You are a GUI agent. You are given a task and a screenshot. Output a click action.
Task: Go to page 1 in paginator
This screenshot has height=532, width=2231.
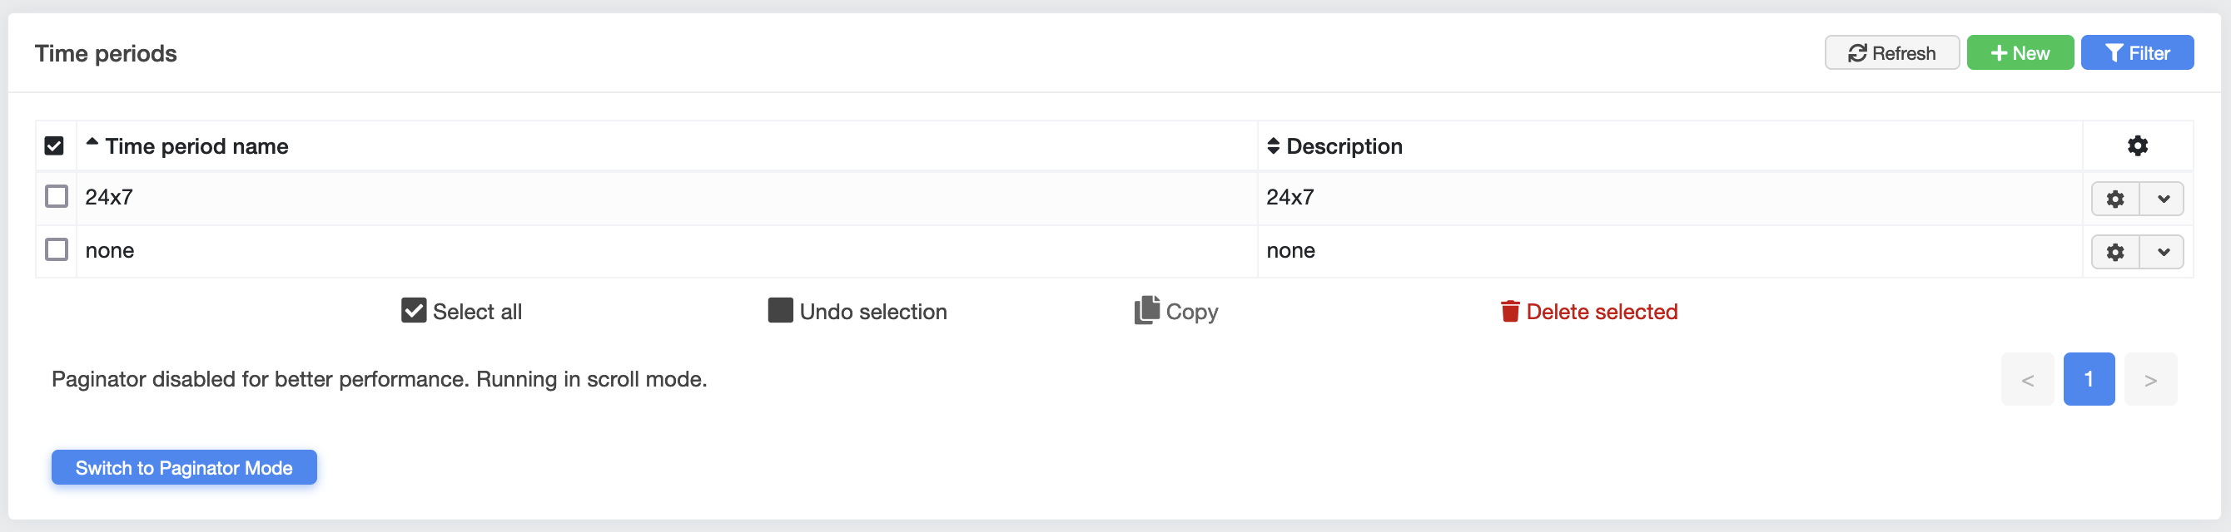(x=2088, y=379)
